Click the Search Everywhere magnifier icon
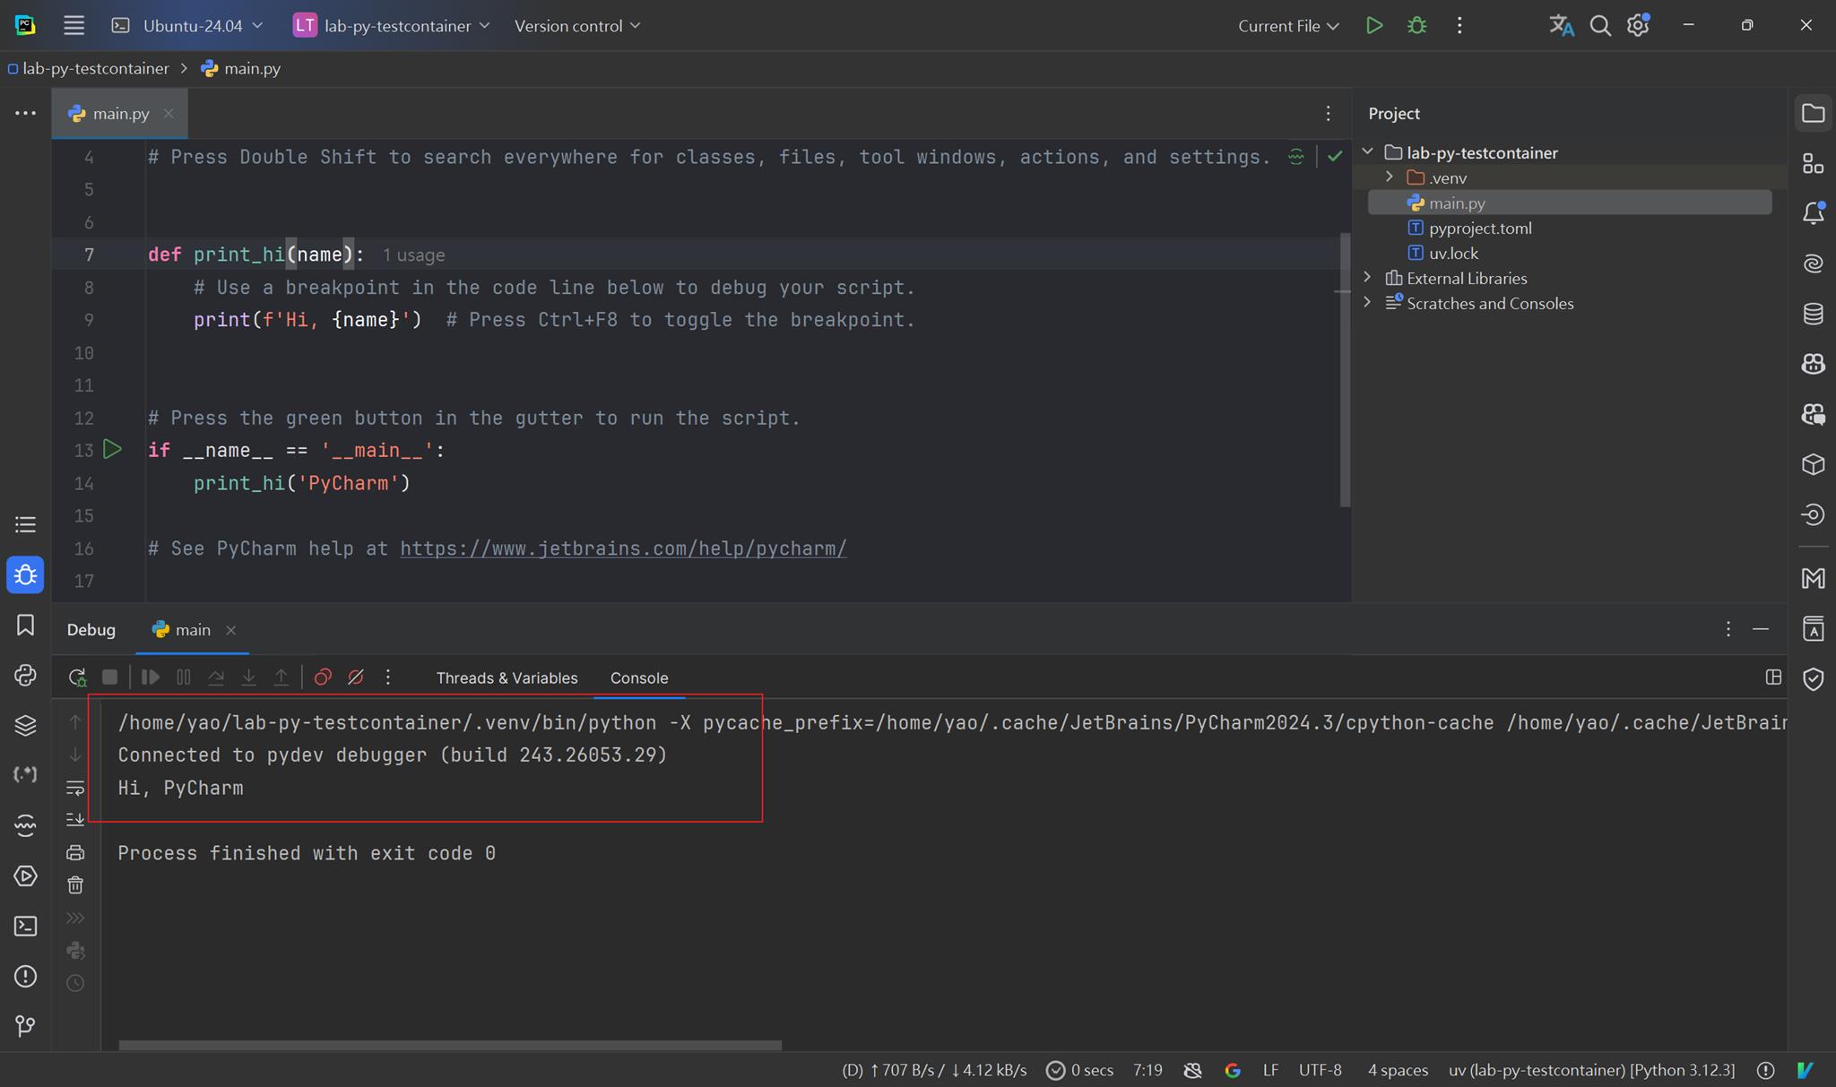Viewport: 1836px width, 1087px height. pos(1600,26)
